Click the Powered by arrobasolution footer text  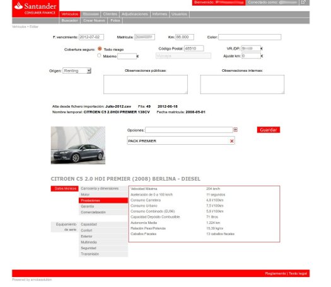point(32,279)
